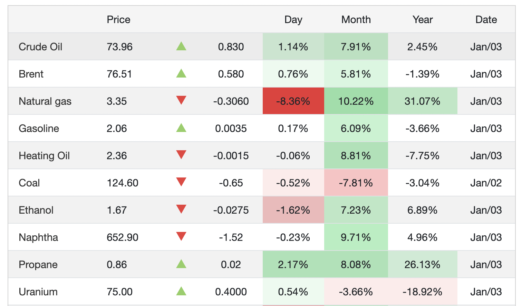Sort by the Month column header
The width and height of the screenshot is (522, 306).
356,20
